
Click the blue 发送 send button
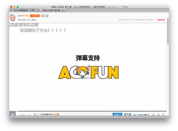point(117,114)
